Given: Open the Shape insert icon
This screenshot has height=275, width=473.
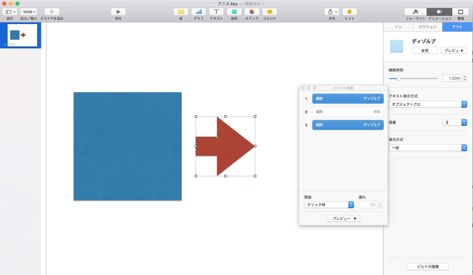Looking at the screenshot, I should (234, 12).
